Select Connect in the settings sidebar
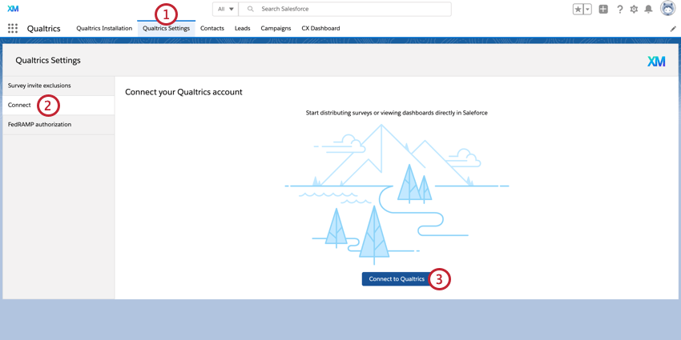This screenshot has height=340, width=681. pyautogui.click(x=58, y=105)
